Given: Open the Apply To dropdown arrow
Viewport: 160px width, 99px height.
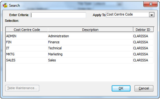Looking at the screenshot, I should click(152, 15).
